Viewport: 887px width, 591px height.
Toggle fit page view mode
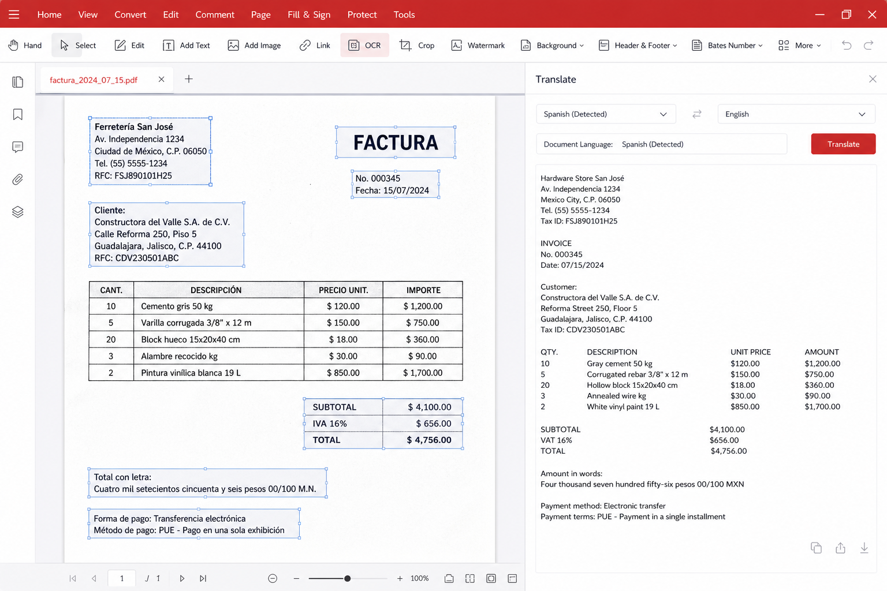pos(491,578)
